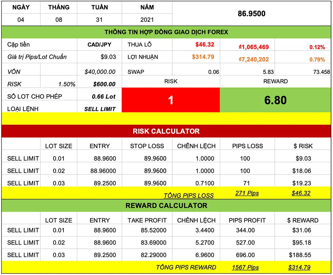333x275 pixels.
Task: Click the green REWARD cell showing 6.80
Action: 275,100
